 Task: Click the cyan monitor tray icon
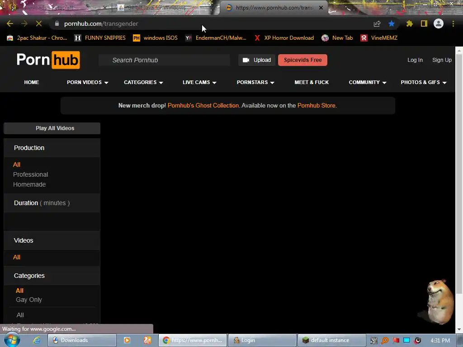pos(406,341)
